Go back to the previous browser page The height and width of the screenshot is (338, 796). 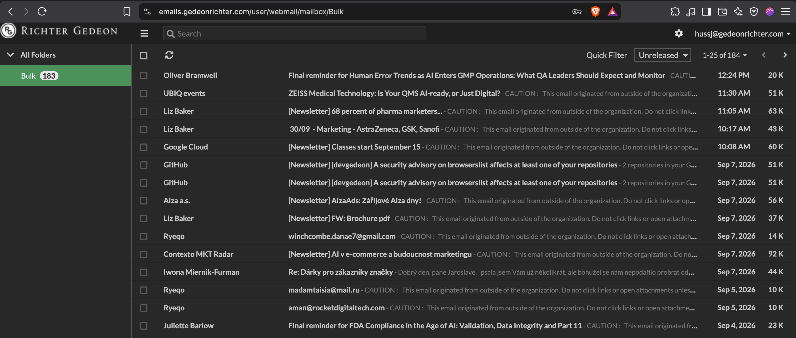tap(11, 11)
